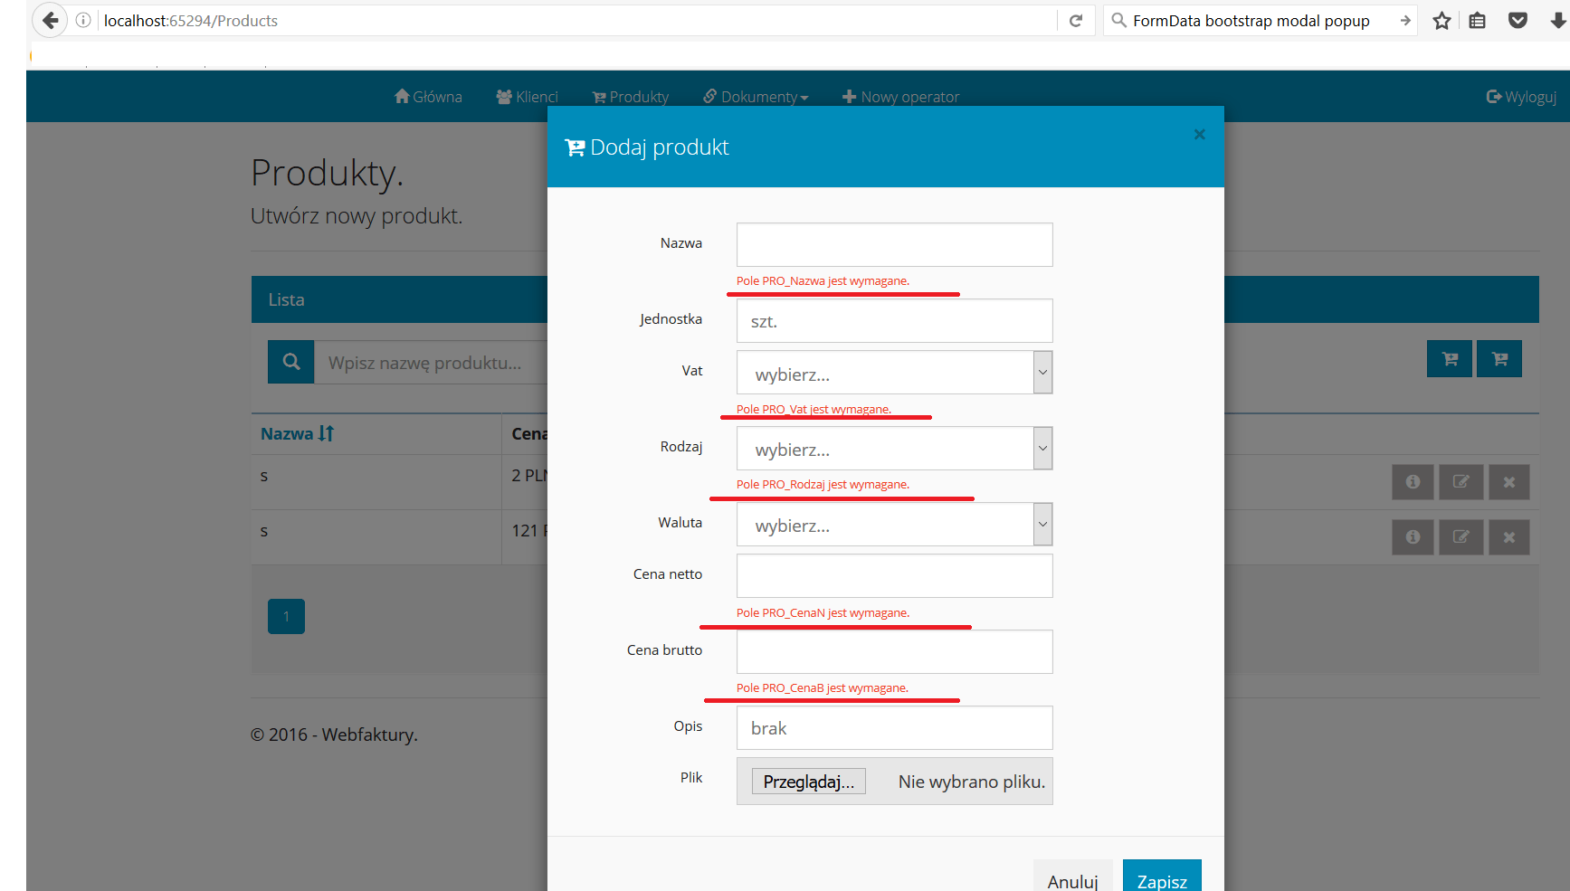The width and height of the screenshot is (1570, 891).
Task: Click the edit pencil icon on the first product
Action: pos(1461,482)
